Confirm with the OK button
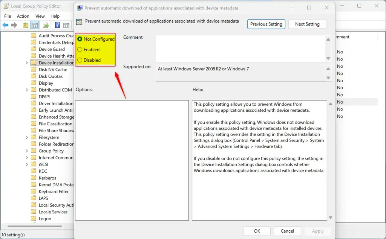 pyautogui.click(x=257, y=231)
